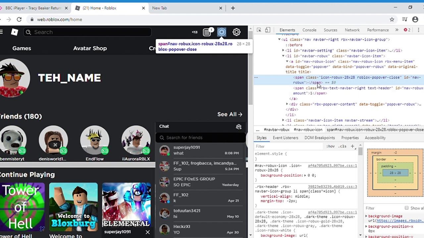Screen dimensions: 424x238
Task: Open Chrome profile avatar icon
Action: point(415,20)
